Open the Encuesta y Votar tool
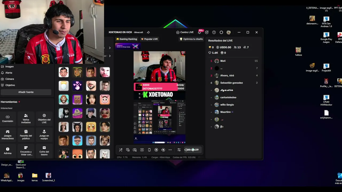The height and width of the screenshot is (192, 342). (x=26, y=151)
